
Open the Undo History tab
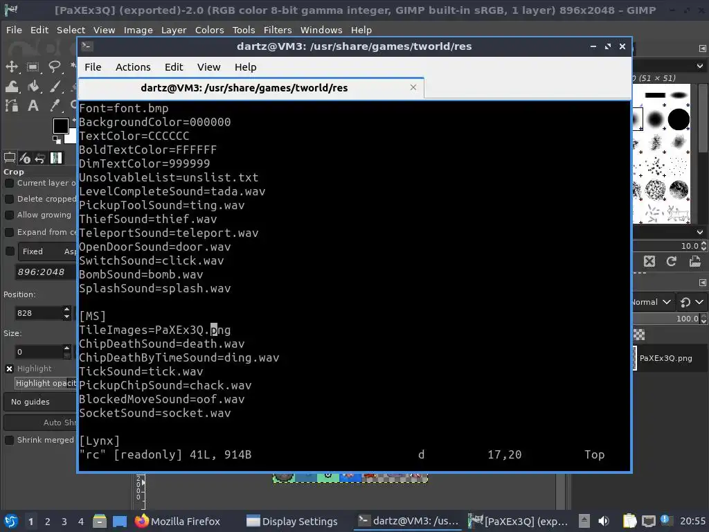[x=40, y=158]
